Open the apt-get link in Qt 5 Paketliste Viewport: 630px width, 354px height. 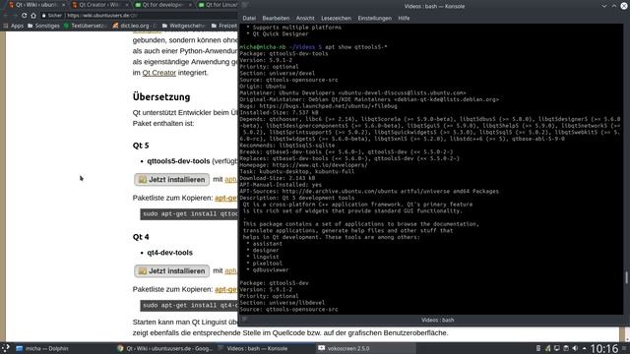(225, 198)
